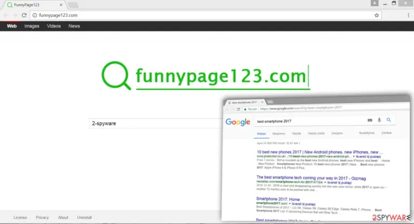This screenshot has width=414, height=224.
Task: Go back using the browser back arrow
Action: (6, 15)
